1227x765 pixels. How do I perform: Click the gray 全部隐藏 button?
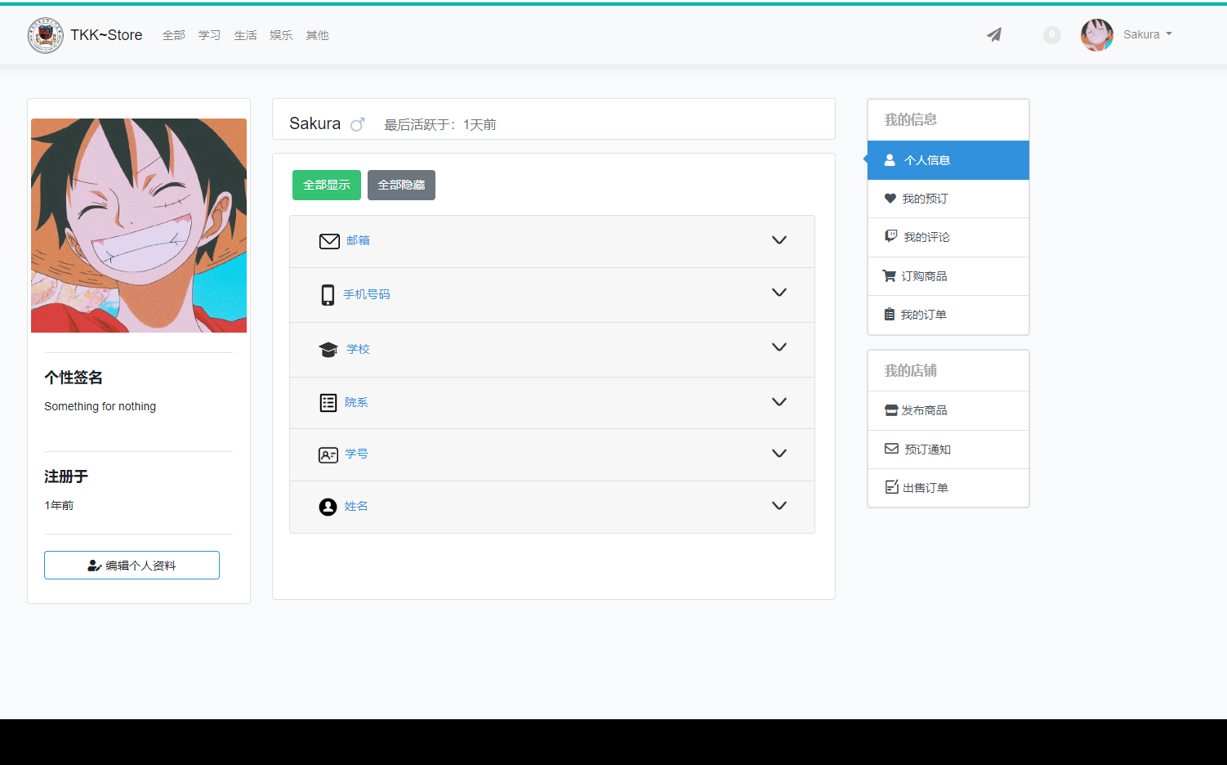pyautogui.click(x=401, y=185)
